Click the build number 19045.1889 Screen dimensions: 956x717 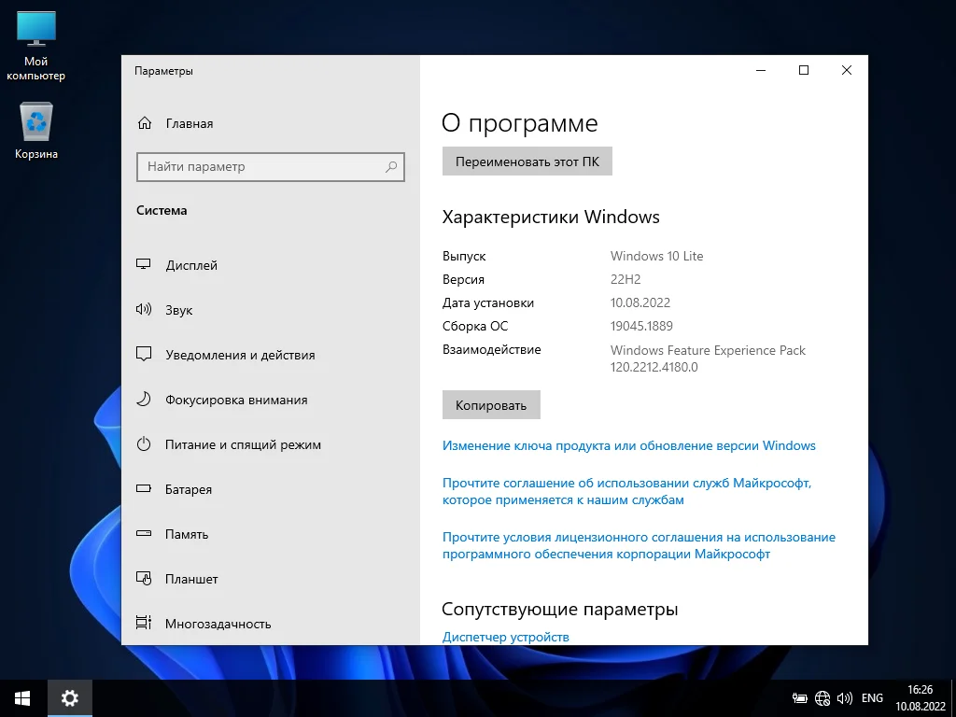(641, 326)
